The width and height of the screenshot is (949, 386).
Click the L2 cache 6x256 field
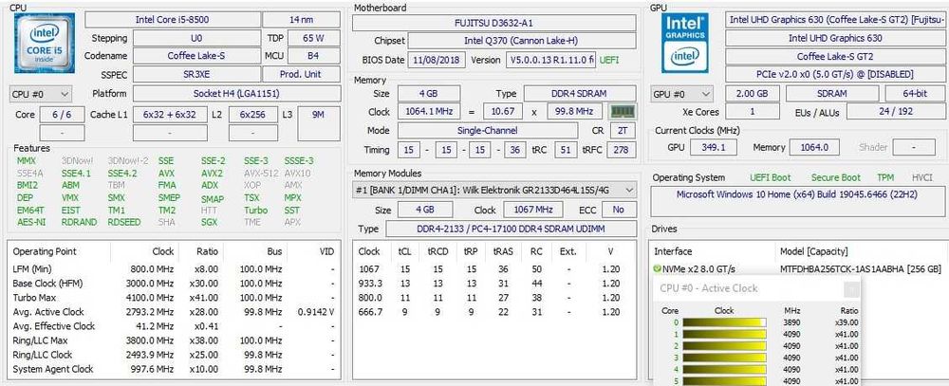point(253,115)
